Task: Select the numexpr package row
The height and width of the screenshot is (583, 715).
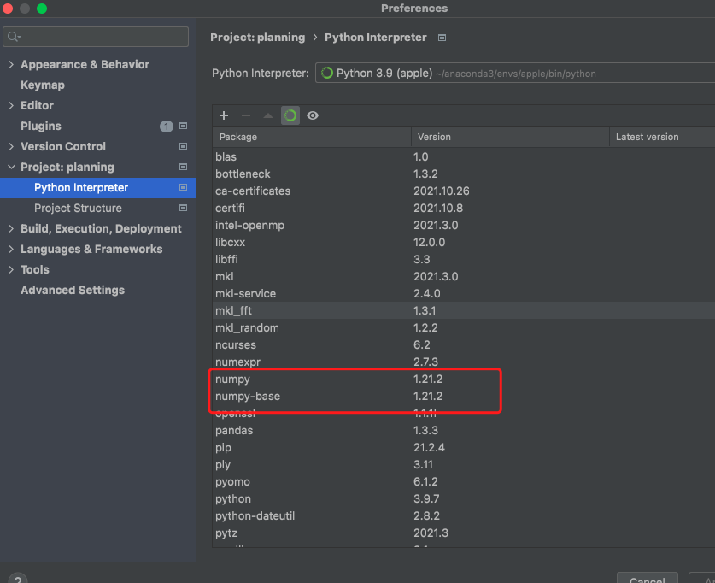Action: 463,362
